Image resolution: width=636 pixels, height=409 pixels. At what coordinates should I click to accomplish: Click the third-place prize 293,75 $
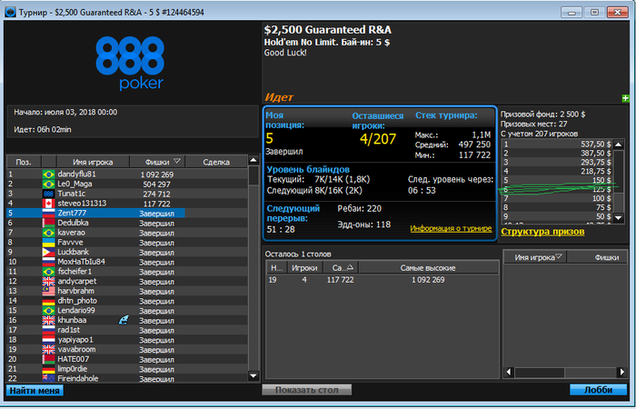595,163
